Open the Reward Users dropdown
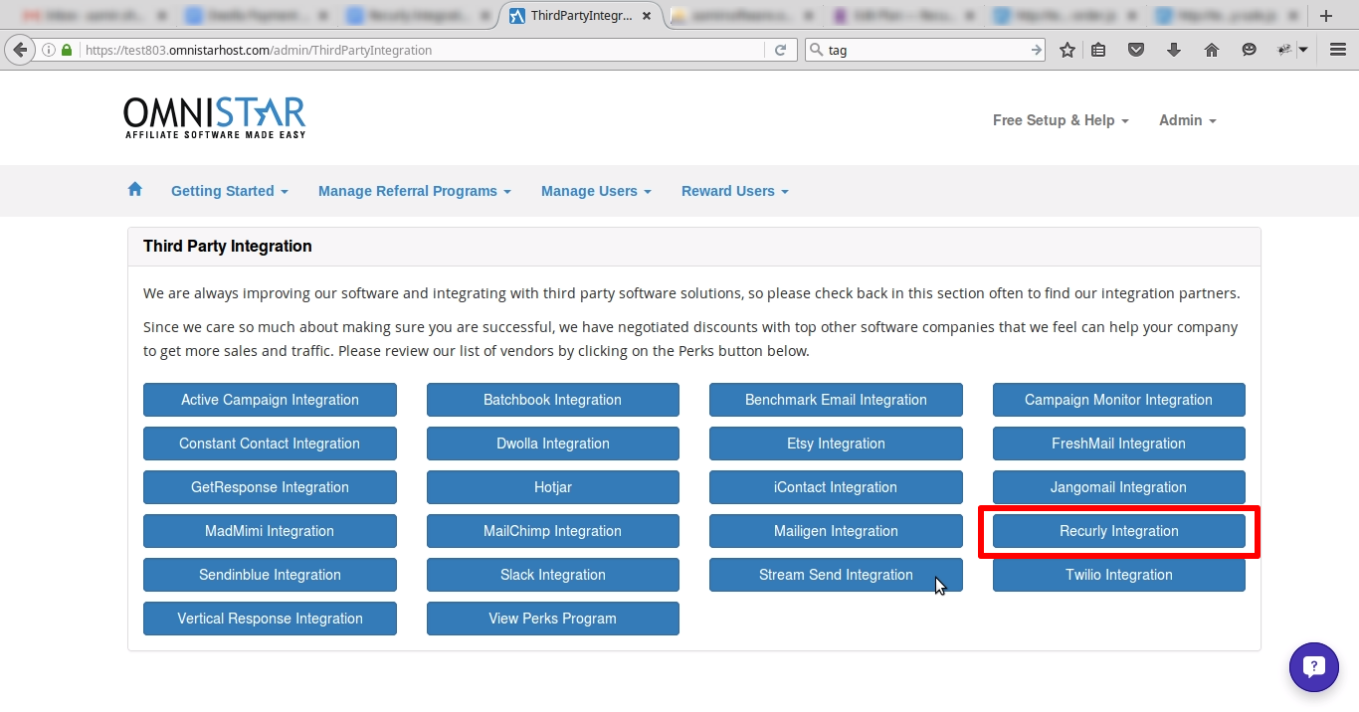Image resolution: width=1359 pixels, height=712 pixels. coord(735,191)
